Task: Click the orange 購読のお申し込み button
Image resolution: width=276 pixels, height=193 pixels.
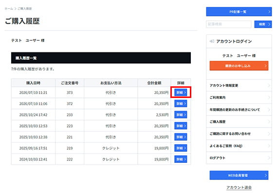Action: click(239, 66)
